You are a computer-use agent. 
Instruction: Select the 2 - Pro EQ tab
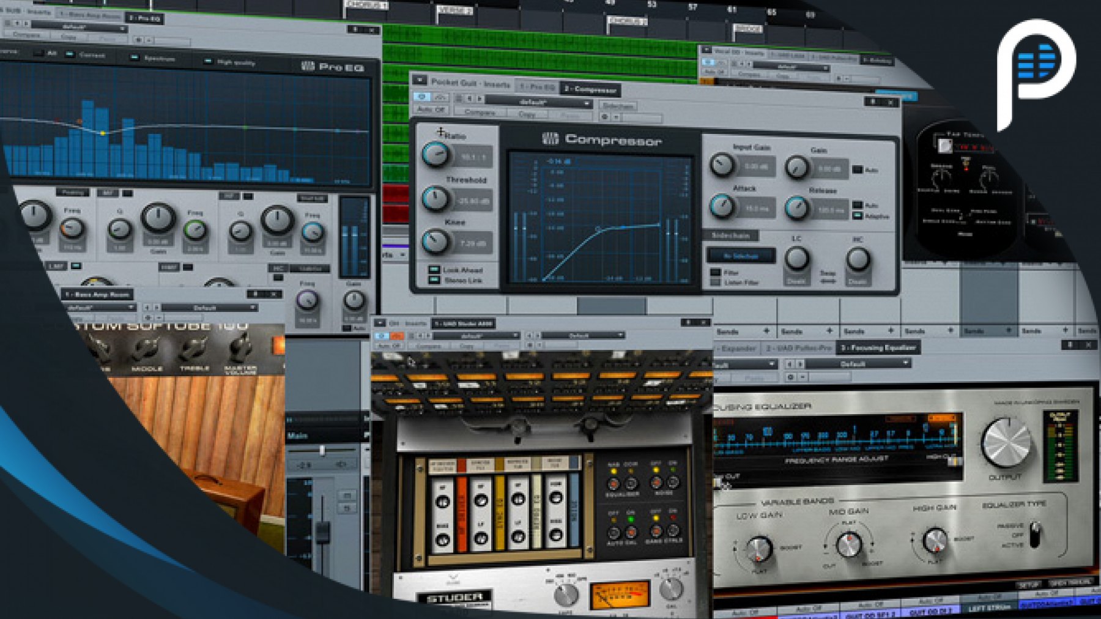point(146,18)
